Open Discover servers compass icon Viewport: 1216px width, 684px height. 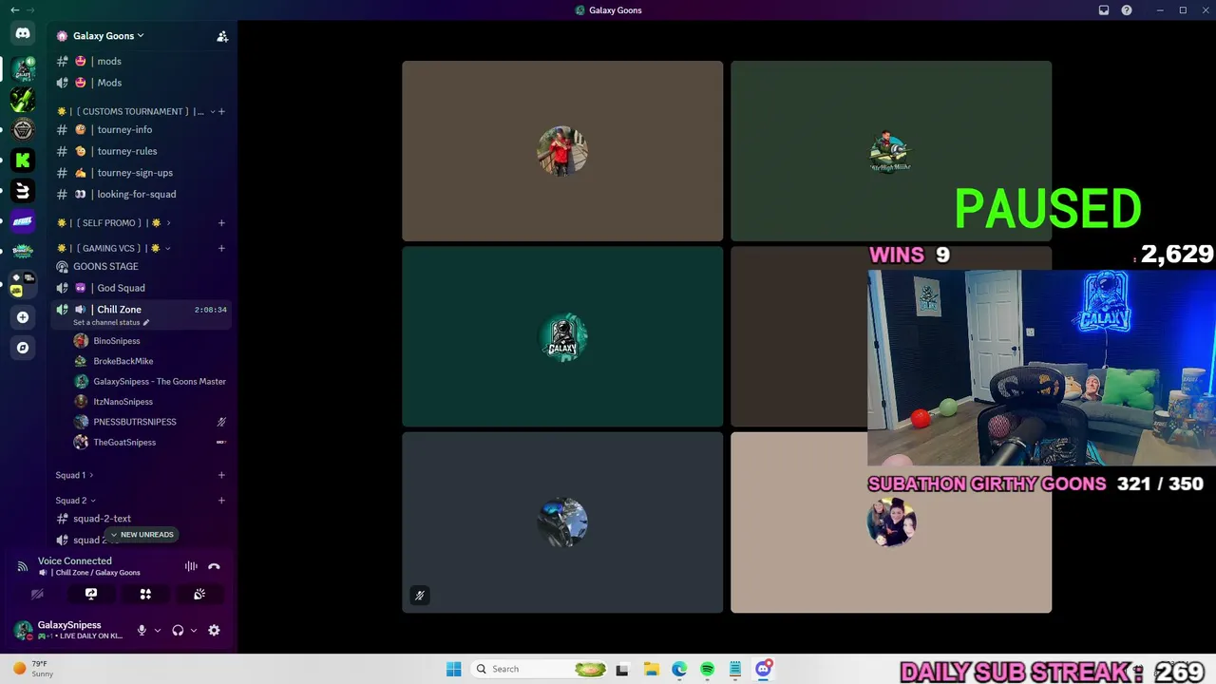(23, 348)
